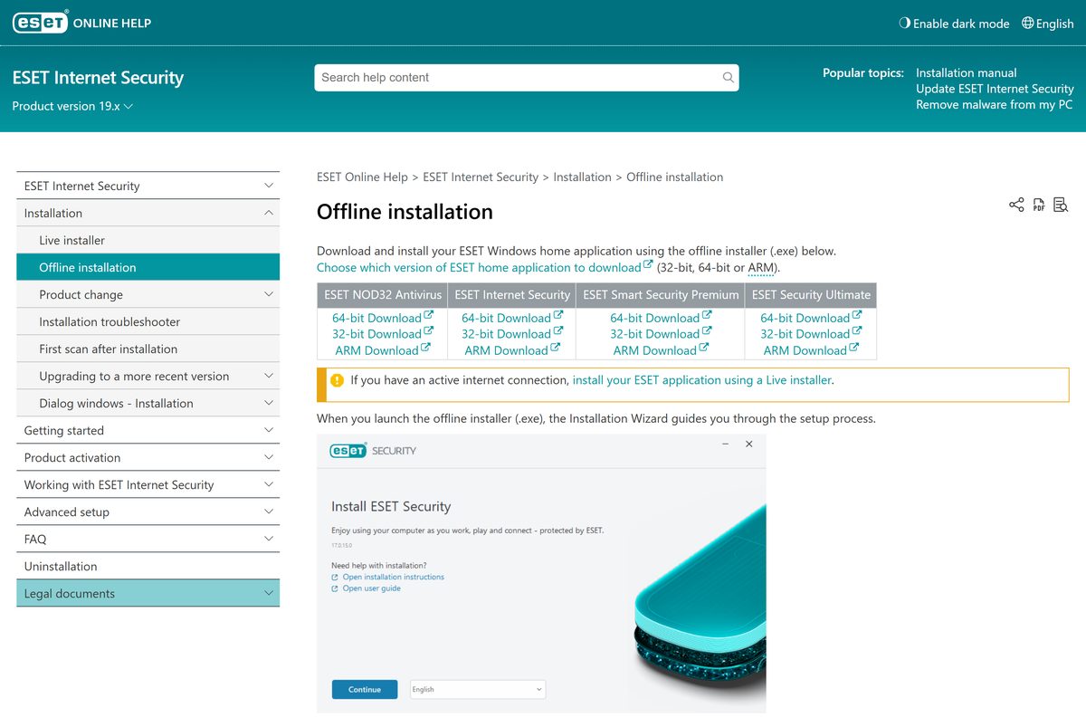Open Remove malware from my PC topic
Image resolution: width=1086 pixels, height=717 pixels.
coord(994,105)
